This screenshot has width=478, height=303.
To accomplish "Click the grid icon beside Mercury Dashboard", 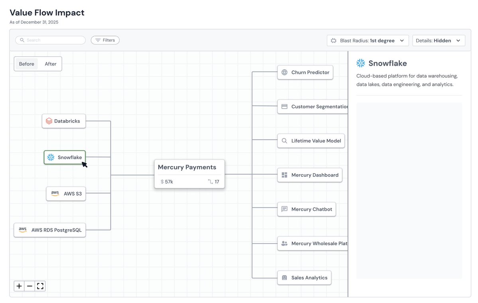I will click(x=284, y=175).
